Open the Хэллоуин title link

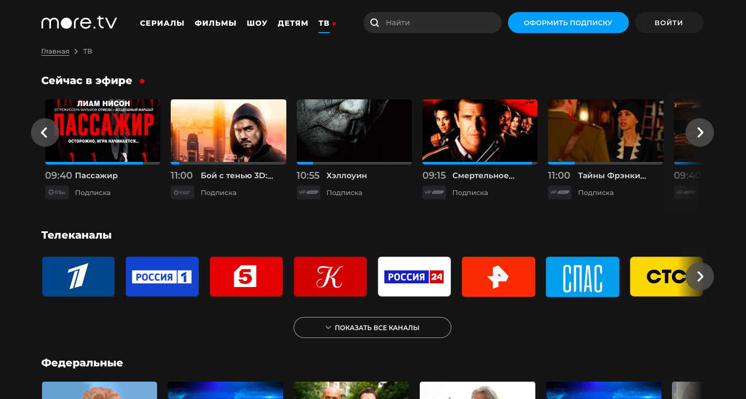pos(347,176)
